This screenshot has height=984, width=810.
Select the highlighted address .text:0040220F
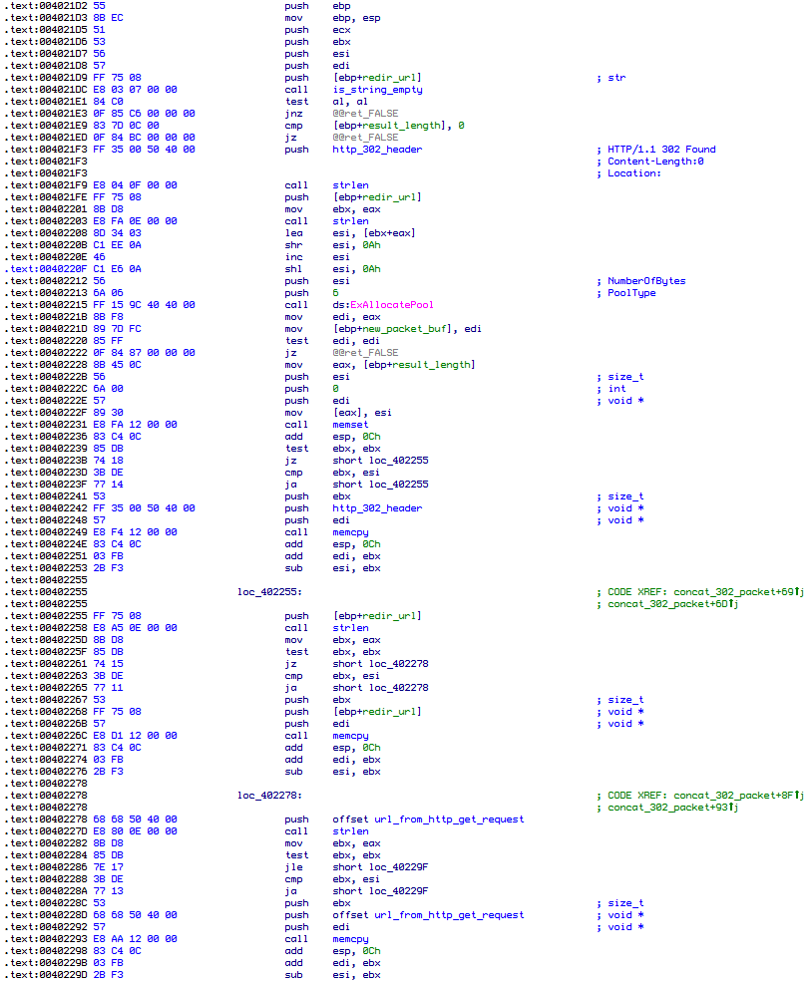point(45,269)
